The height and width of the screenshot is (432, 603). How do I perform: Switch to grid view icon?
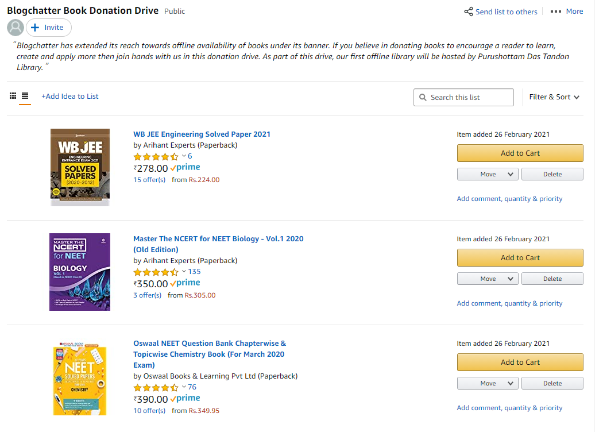pos(13,96)
